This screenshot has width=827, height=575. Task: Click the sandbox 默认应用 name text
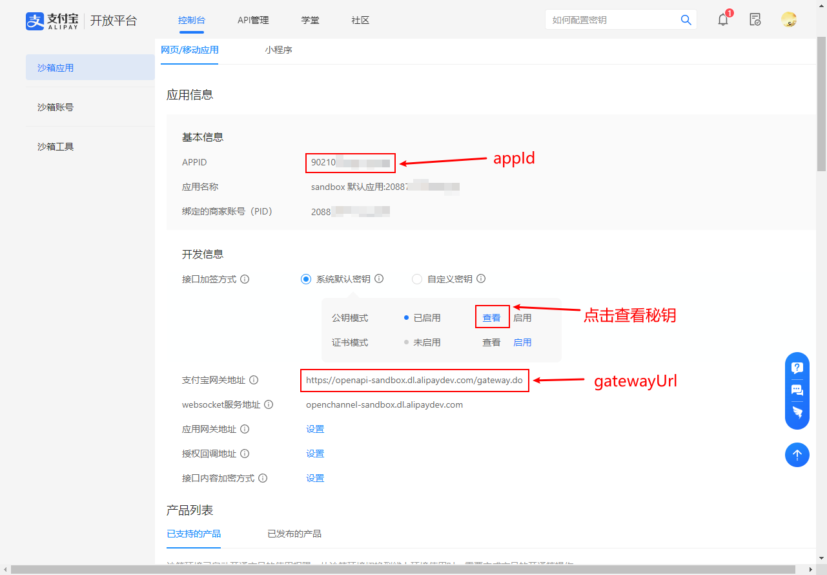385,187
